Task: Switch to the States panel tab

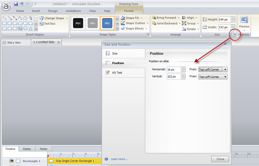Action: pyautogui.click(x=27, y=149)
